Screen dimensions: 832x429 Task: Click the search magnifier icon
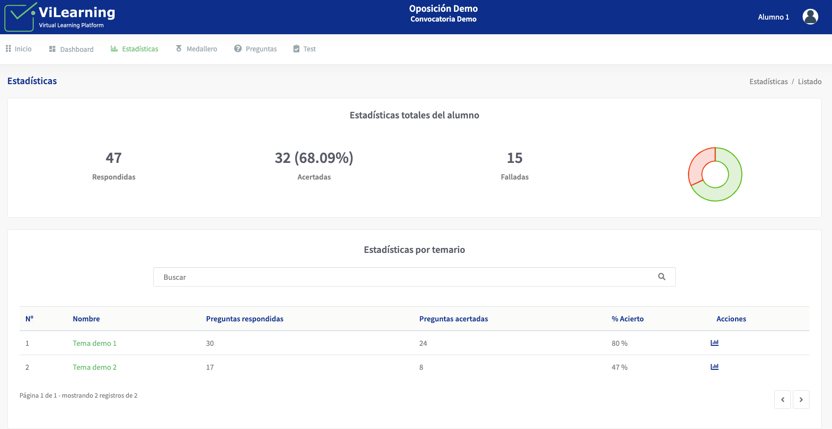click(662, 277)
